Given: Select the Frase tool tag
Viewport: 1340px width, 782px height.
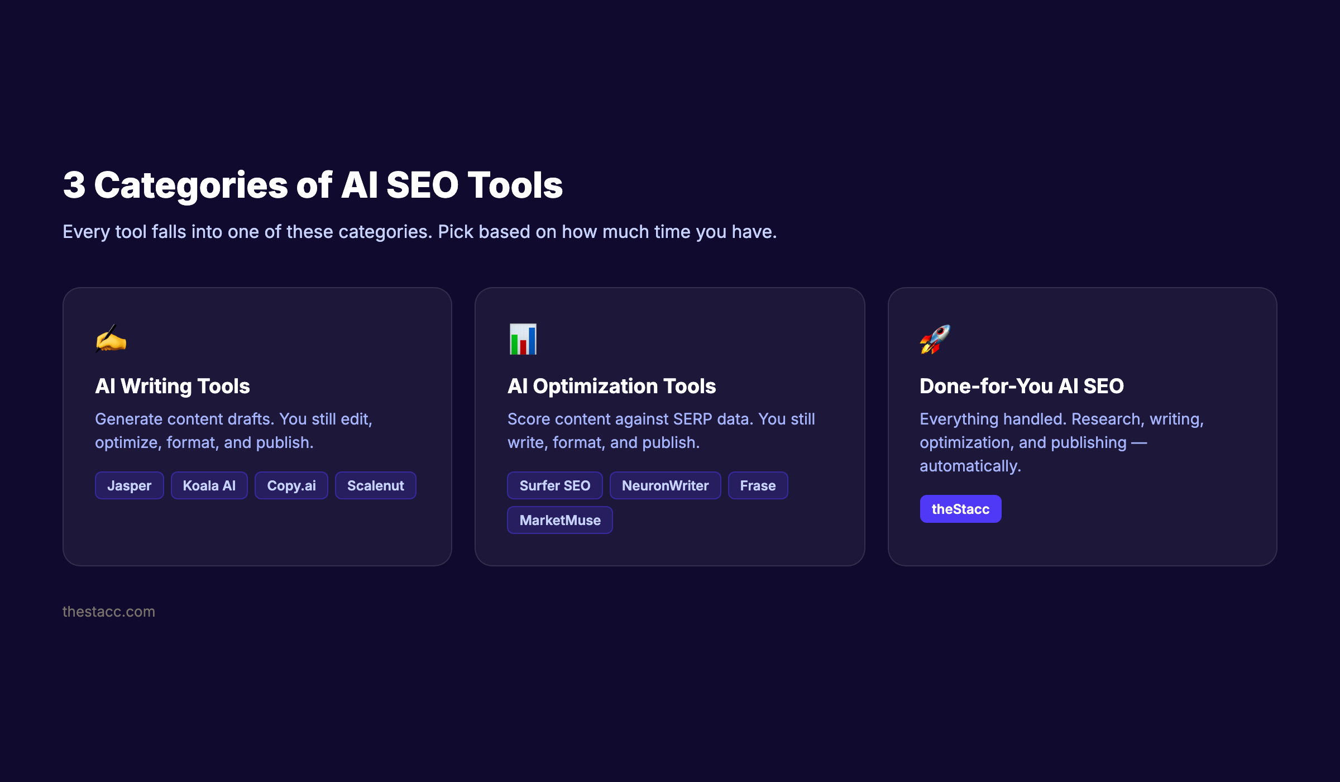Looking at the screenshot, I should click(x=758, y=485).
